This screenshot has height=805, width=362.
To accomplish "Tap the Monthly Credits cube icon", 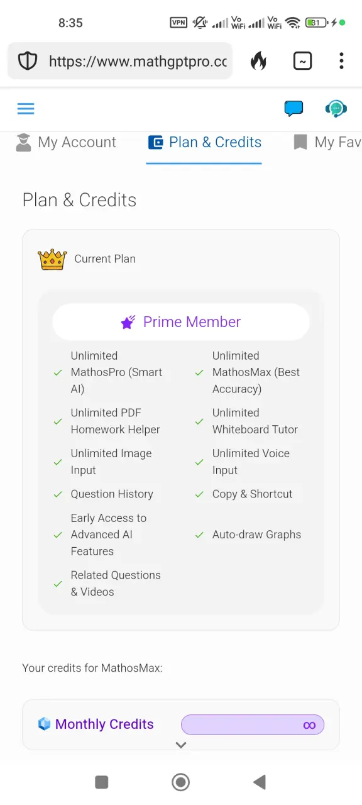I will [x=44, y=724].
